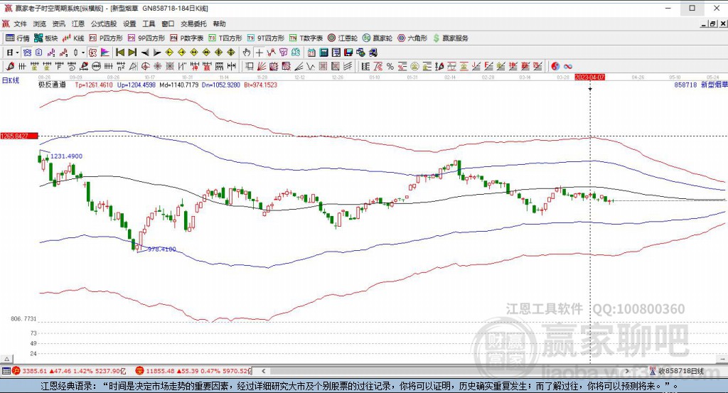Jump to first bar with skip-to-start icon

click(119, 53)
